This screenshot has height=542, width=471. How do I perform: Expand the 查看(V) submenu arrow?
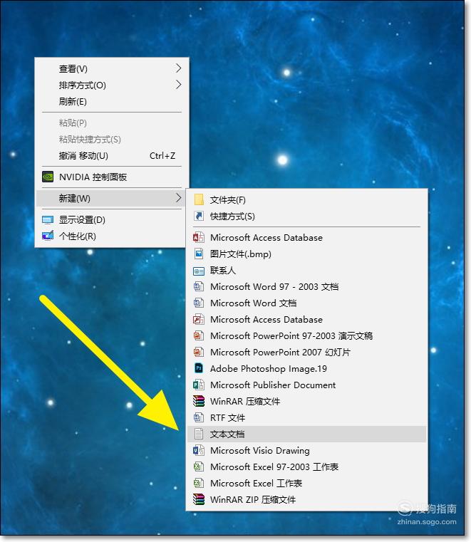point(178,68)
